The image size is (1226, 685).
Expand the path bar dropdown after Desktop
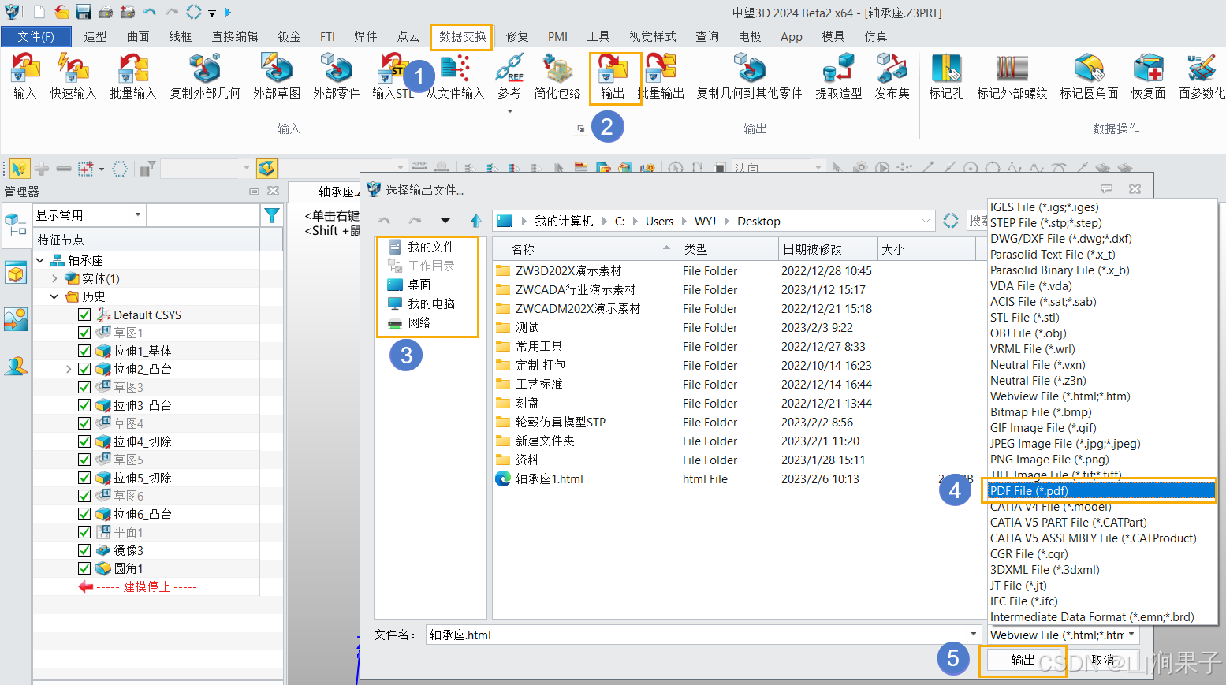point(926,221)
